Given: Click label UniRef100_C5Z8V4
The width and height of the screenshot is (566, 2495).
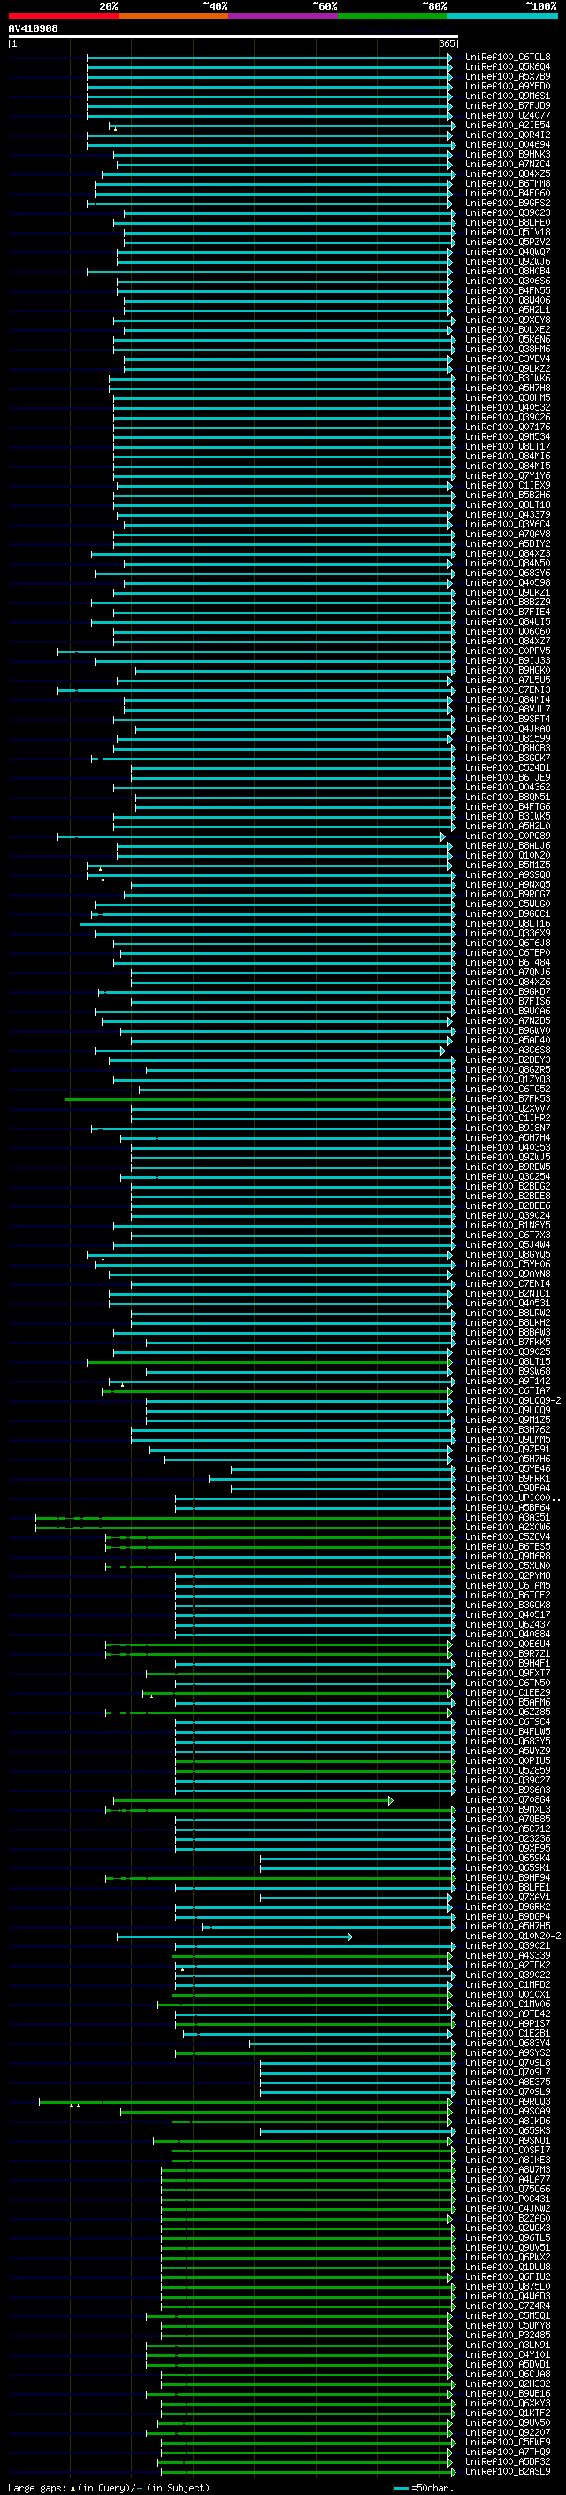Looking at the screenshot, I should [x=508, y=1537].
